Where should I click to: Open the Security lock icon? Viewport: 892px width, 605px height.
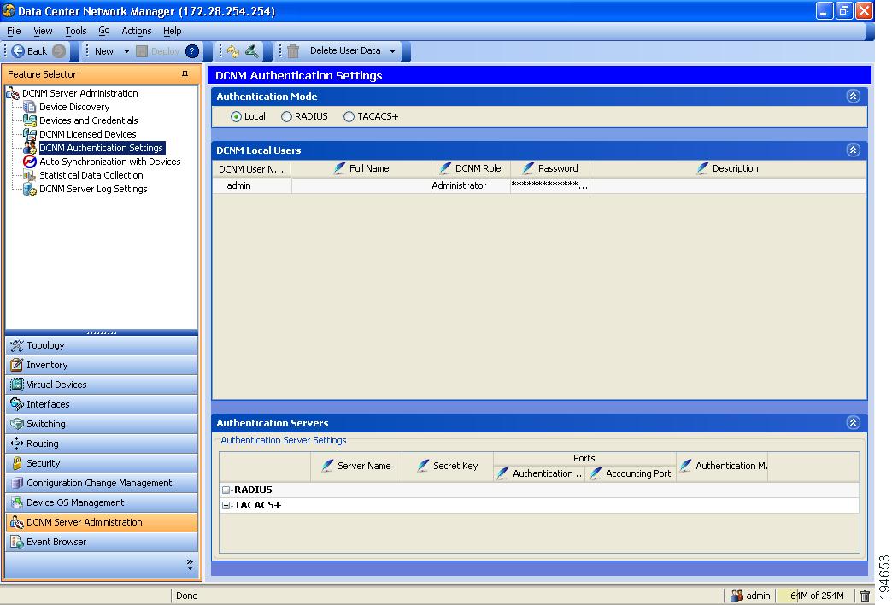[17, 463]
